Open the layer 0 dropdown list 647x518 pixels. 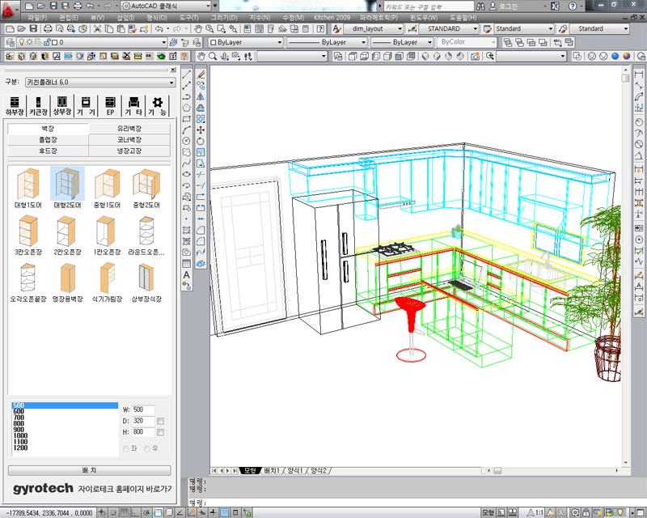tap(92, 42)
